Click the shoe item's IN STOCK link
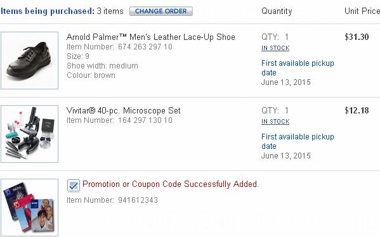 275,48
